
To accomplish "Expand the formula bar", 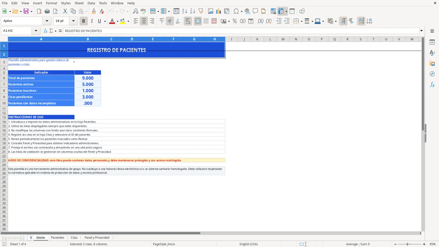I will point(421,31).
